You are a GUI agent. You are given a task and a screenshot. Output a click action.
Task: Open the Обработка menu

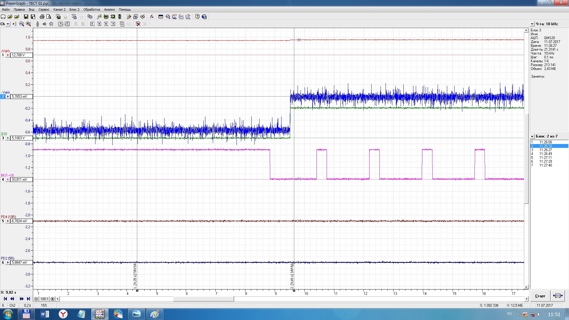pyautogui.click(x=92, y=9)
